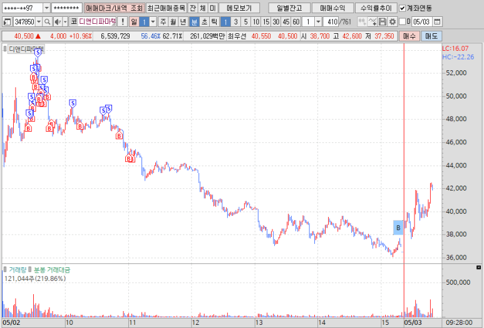This screenshot has width=484, height=328.
Task: Click the blue 매도 sell button
Action: click(431, 36)
